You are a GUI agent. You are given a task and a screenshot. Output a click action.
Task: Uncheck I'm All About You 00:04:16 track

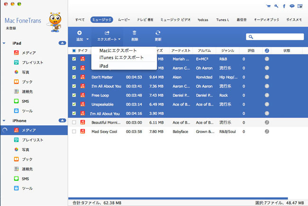[x=74, y=113]
